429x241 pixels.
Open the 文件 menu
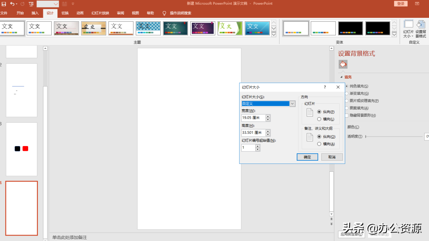4,13
